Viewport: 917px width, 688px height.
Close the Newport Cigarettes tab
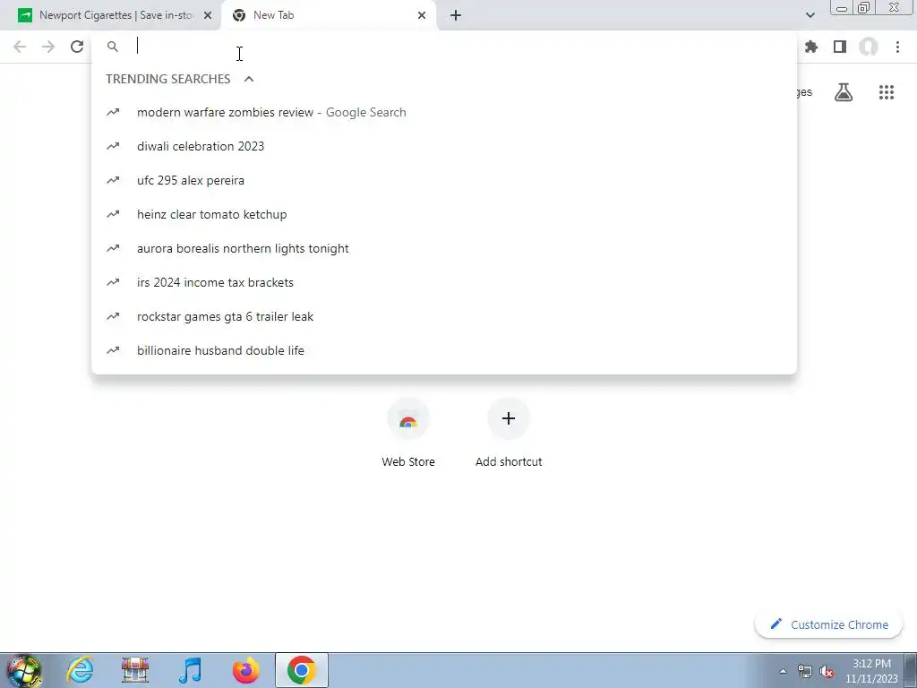point(208,15)
